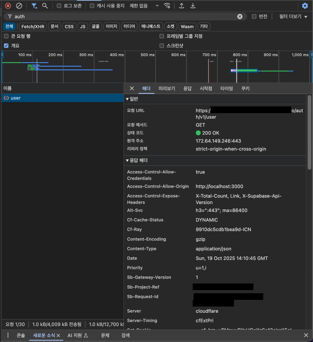Toggle the filter funnel icon

(34, 6)
